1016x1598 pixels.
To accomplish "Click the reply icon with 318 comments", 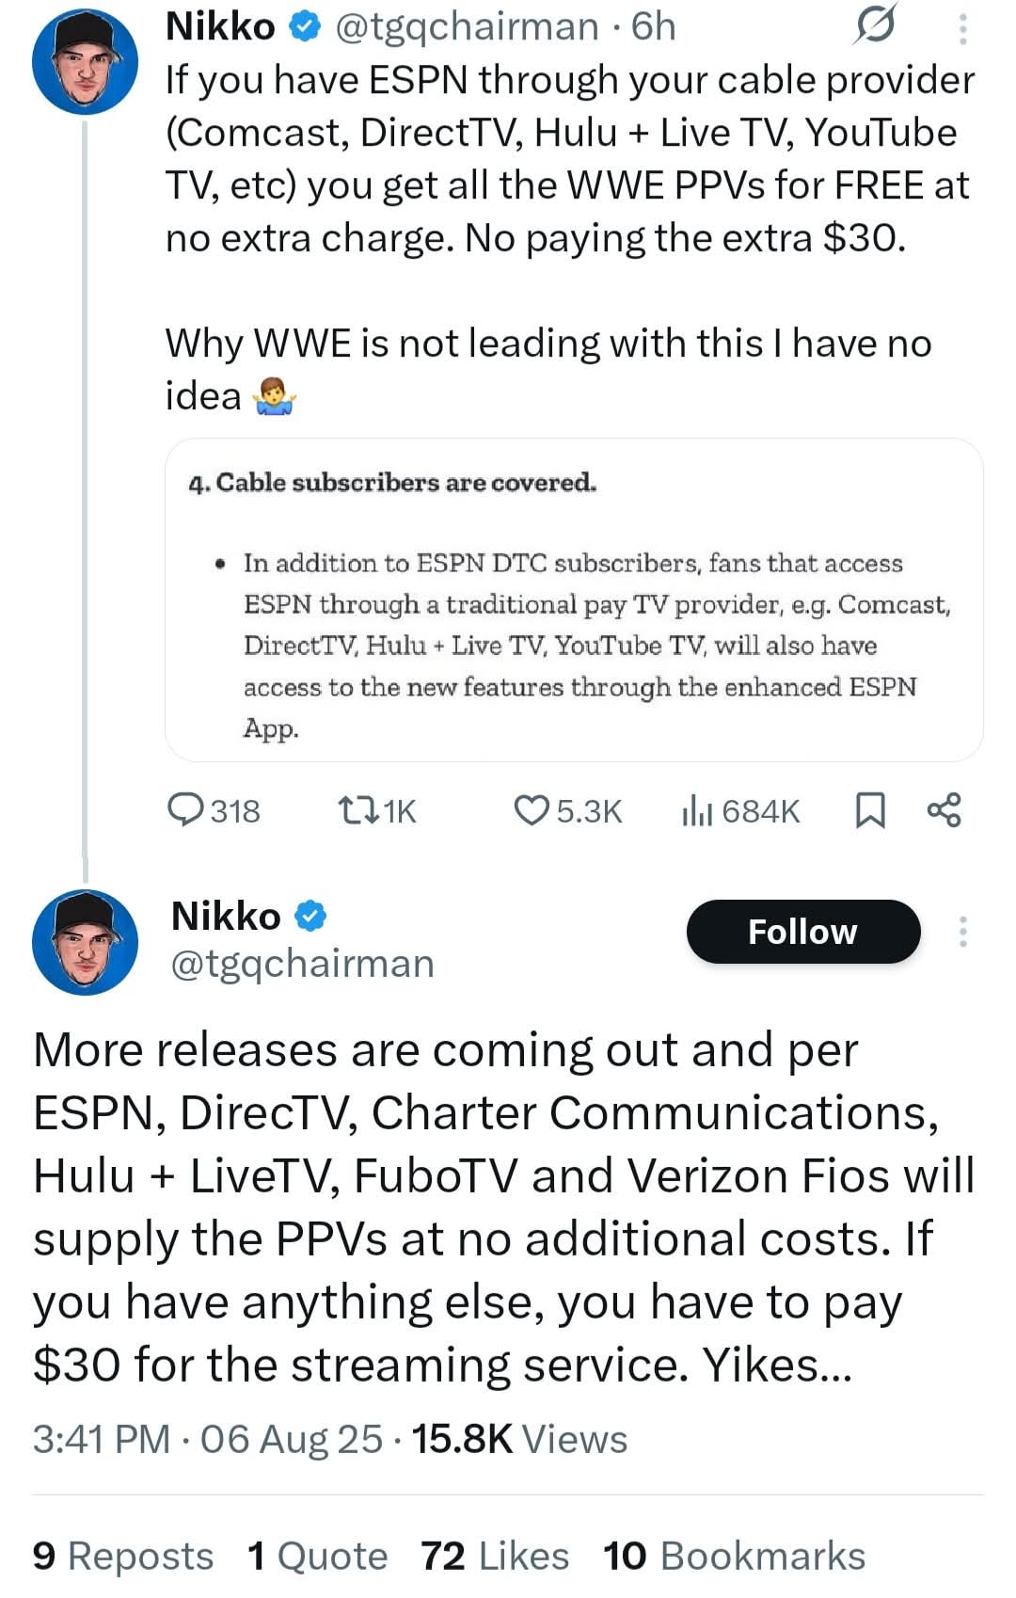I will click(184, 810).
